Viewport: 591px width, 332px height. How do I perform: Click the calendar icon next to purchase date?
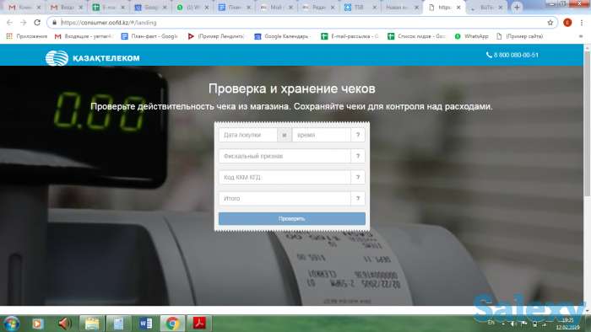pos(285,135)
